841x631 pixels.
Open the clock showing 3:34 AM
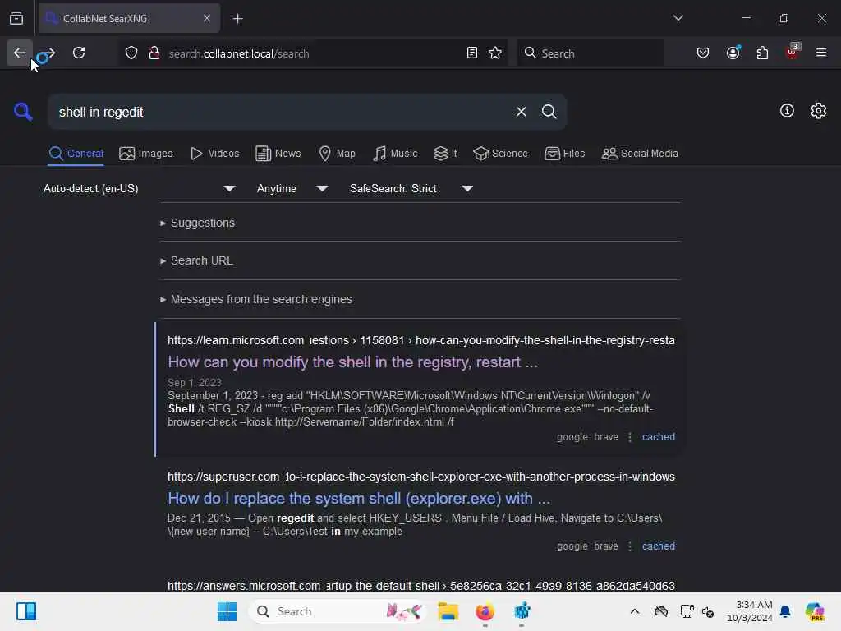(x=750, y=611)
